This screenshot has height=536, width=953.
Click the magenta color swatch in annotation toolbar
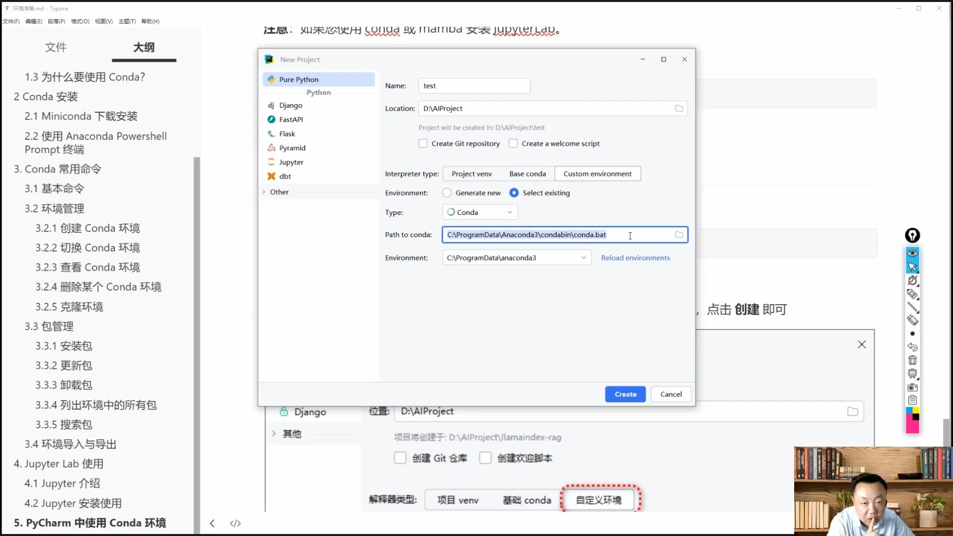[x=909, y=425]
